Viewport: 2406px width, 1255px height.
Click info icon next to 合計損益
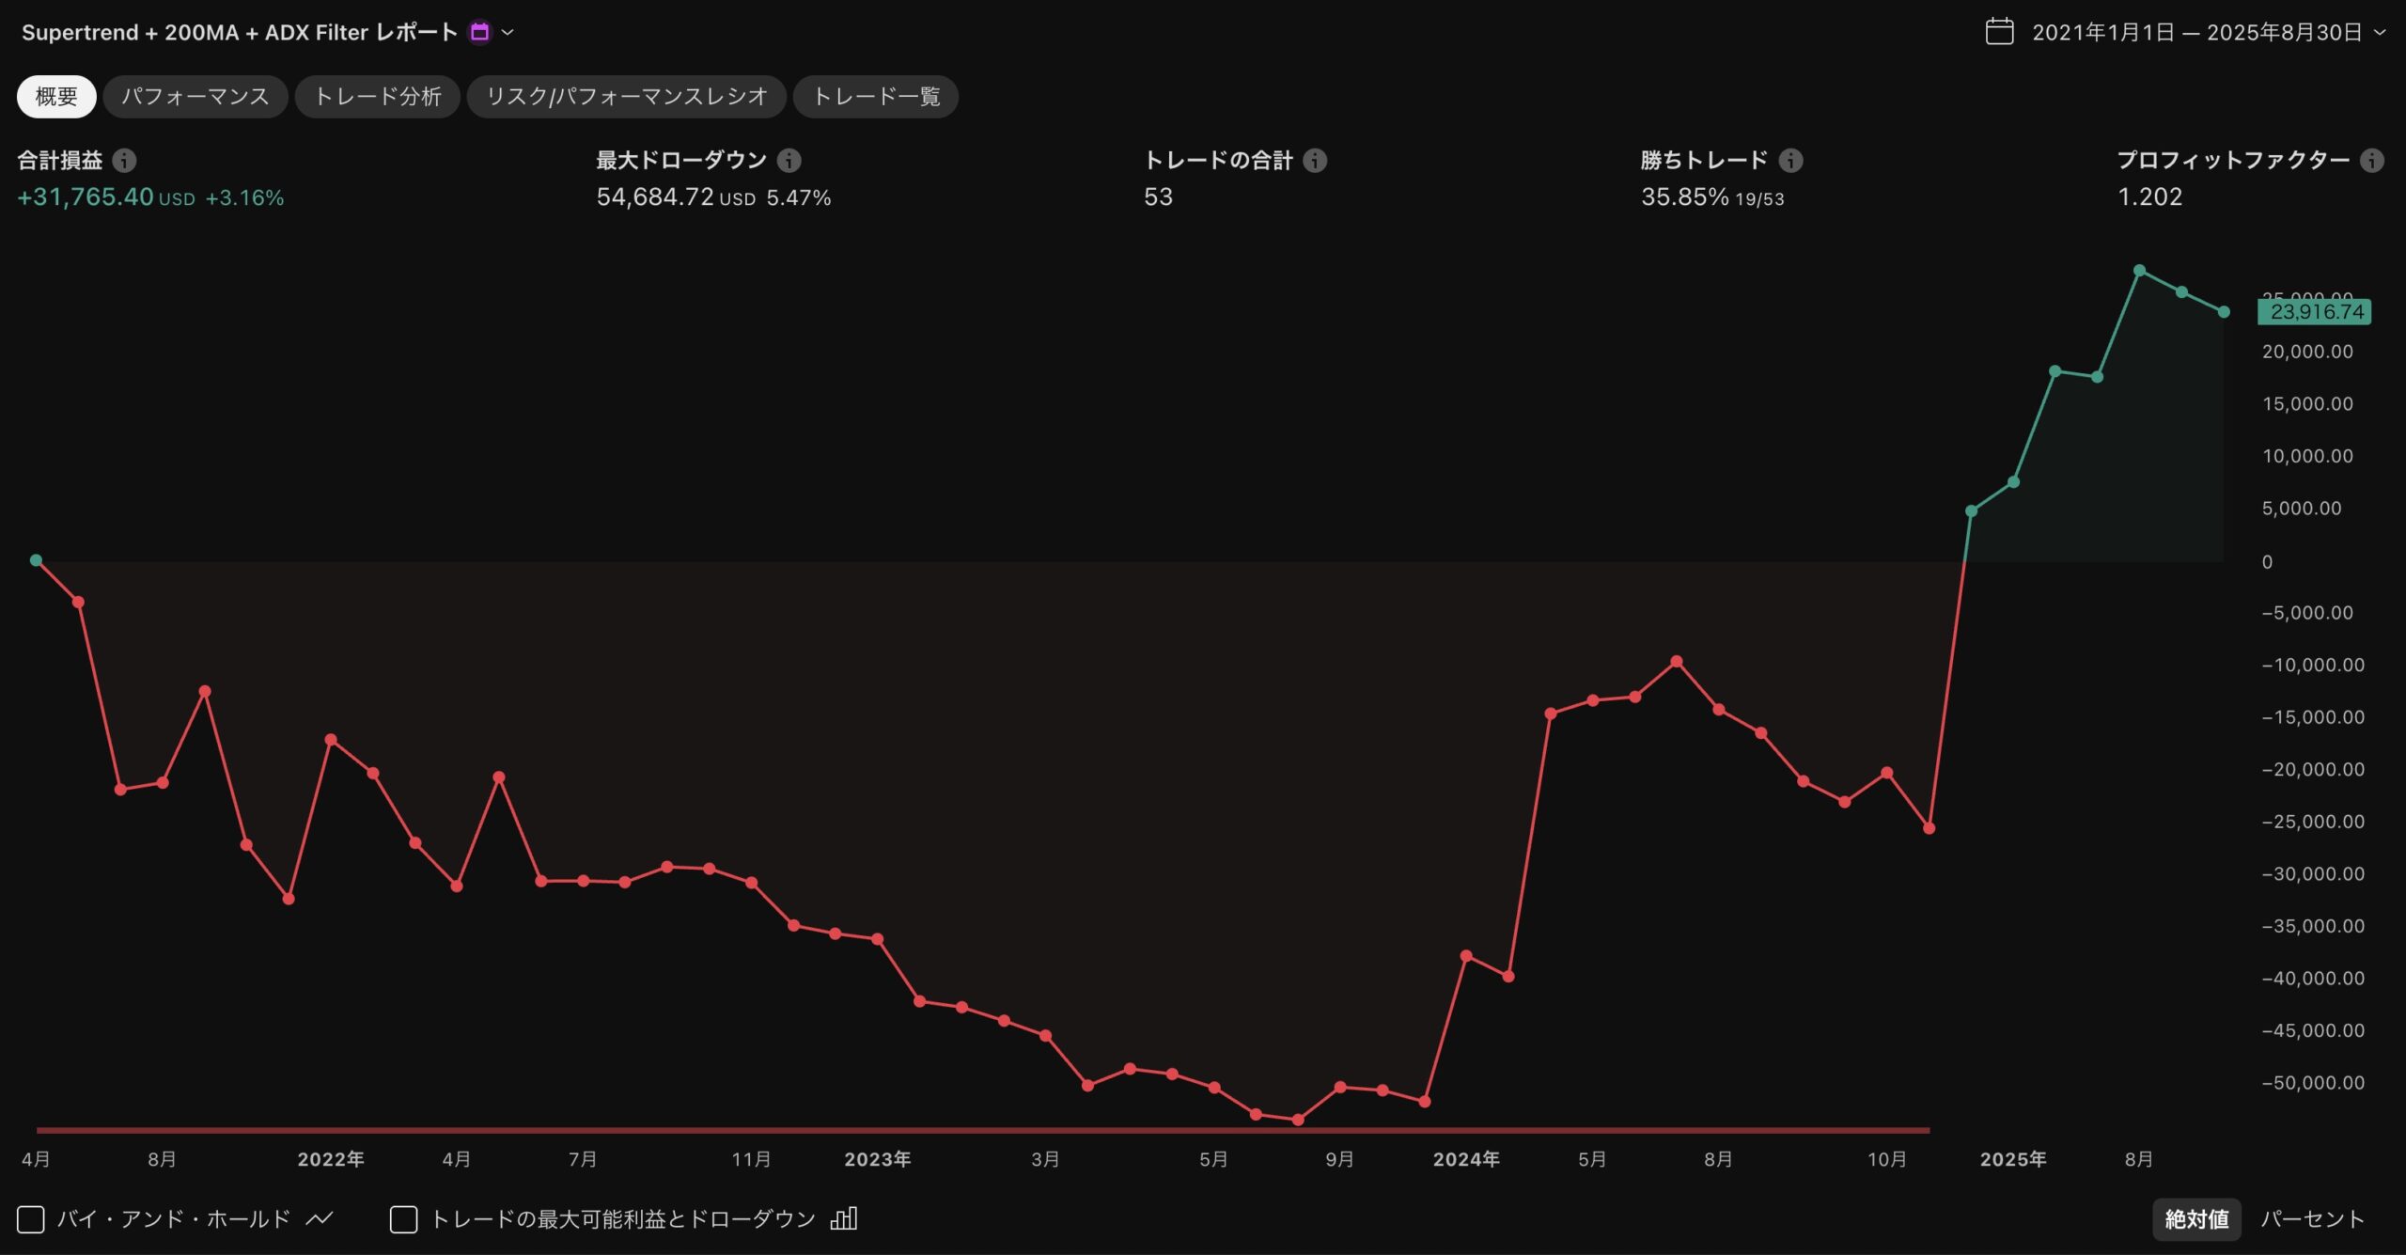pos(124,161)
